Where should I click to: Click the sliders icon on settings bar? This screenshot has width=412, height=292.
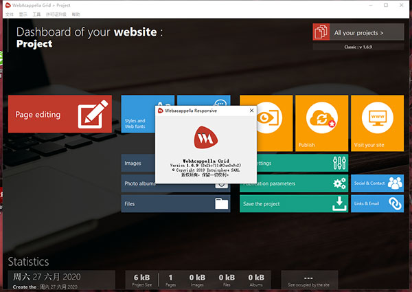point(339,163)
